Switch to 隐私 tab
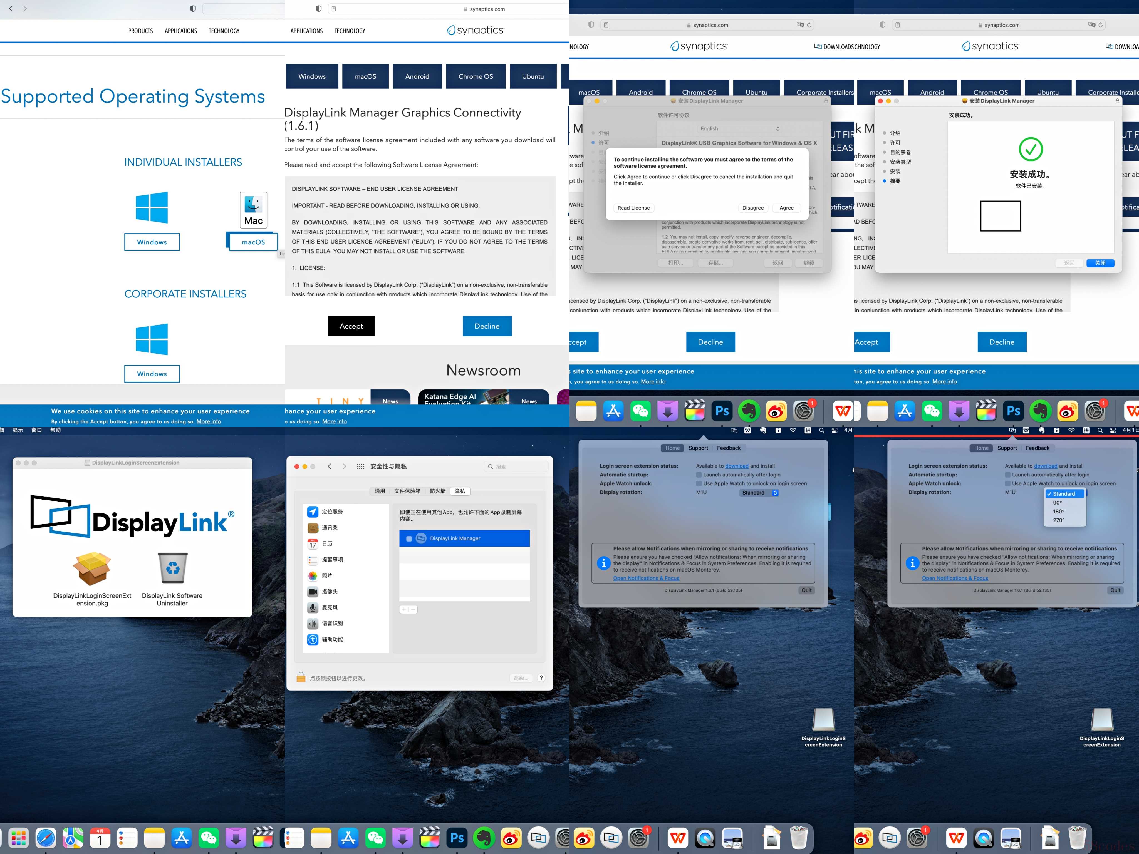This screenshot has width=1139, height=854. [460, 491]
